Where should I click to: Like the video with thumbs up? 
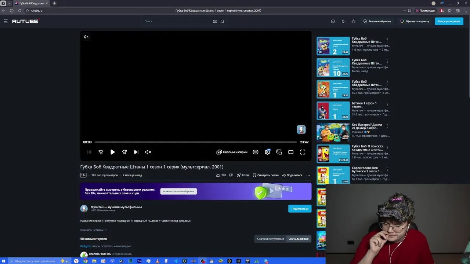point(221,175)
